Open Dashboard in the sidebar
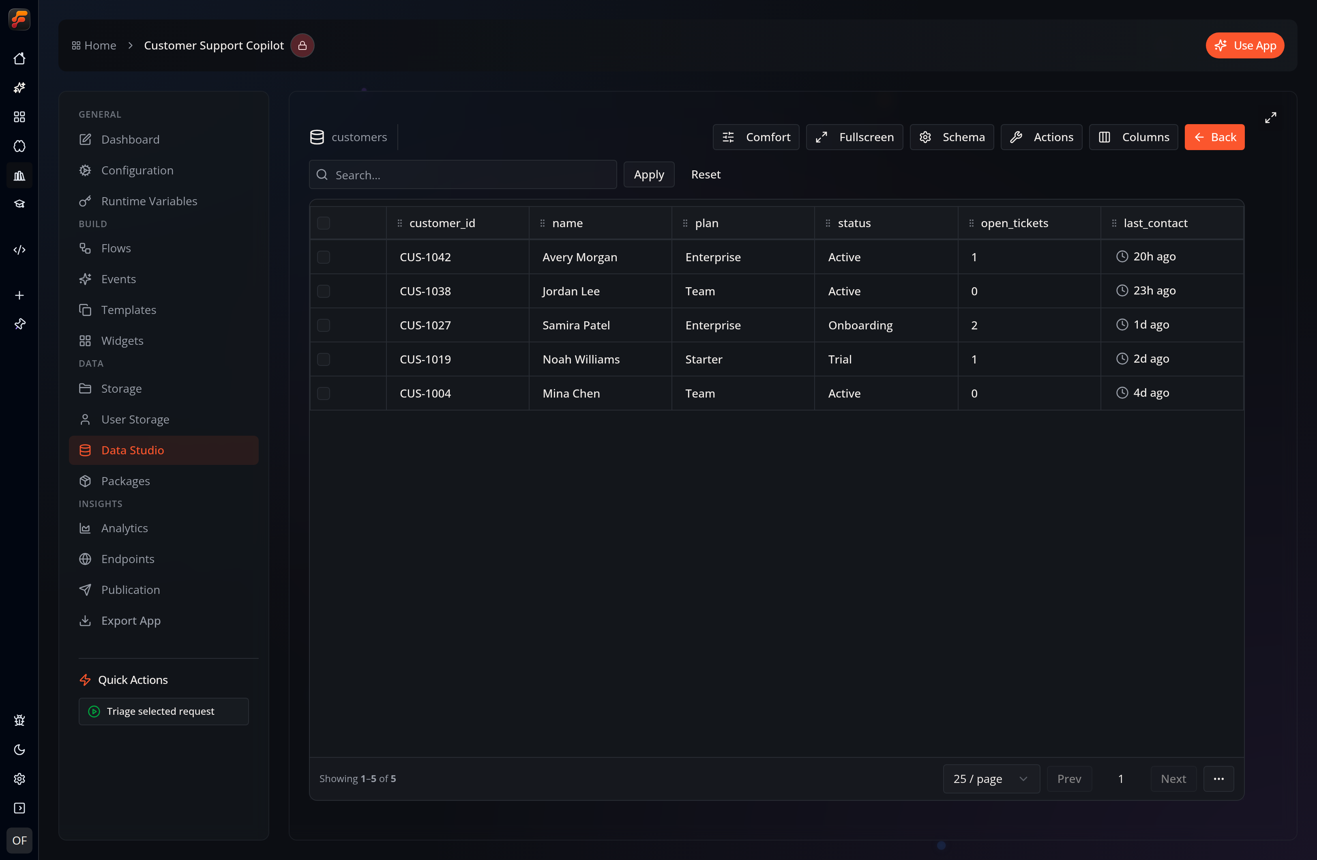This screenshot has width=1317, height=860. click(163, 140)
